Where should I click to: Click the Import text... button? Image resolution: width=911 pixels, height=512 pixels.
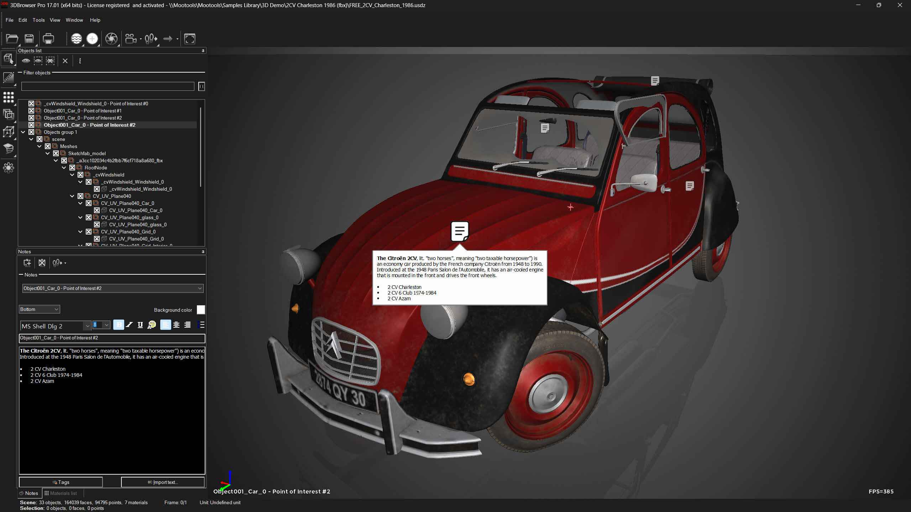(x=163, y=482)
